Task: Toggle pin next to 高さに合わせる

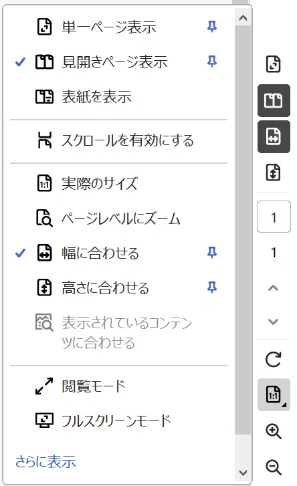Action: point(212,287)
